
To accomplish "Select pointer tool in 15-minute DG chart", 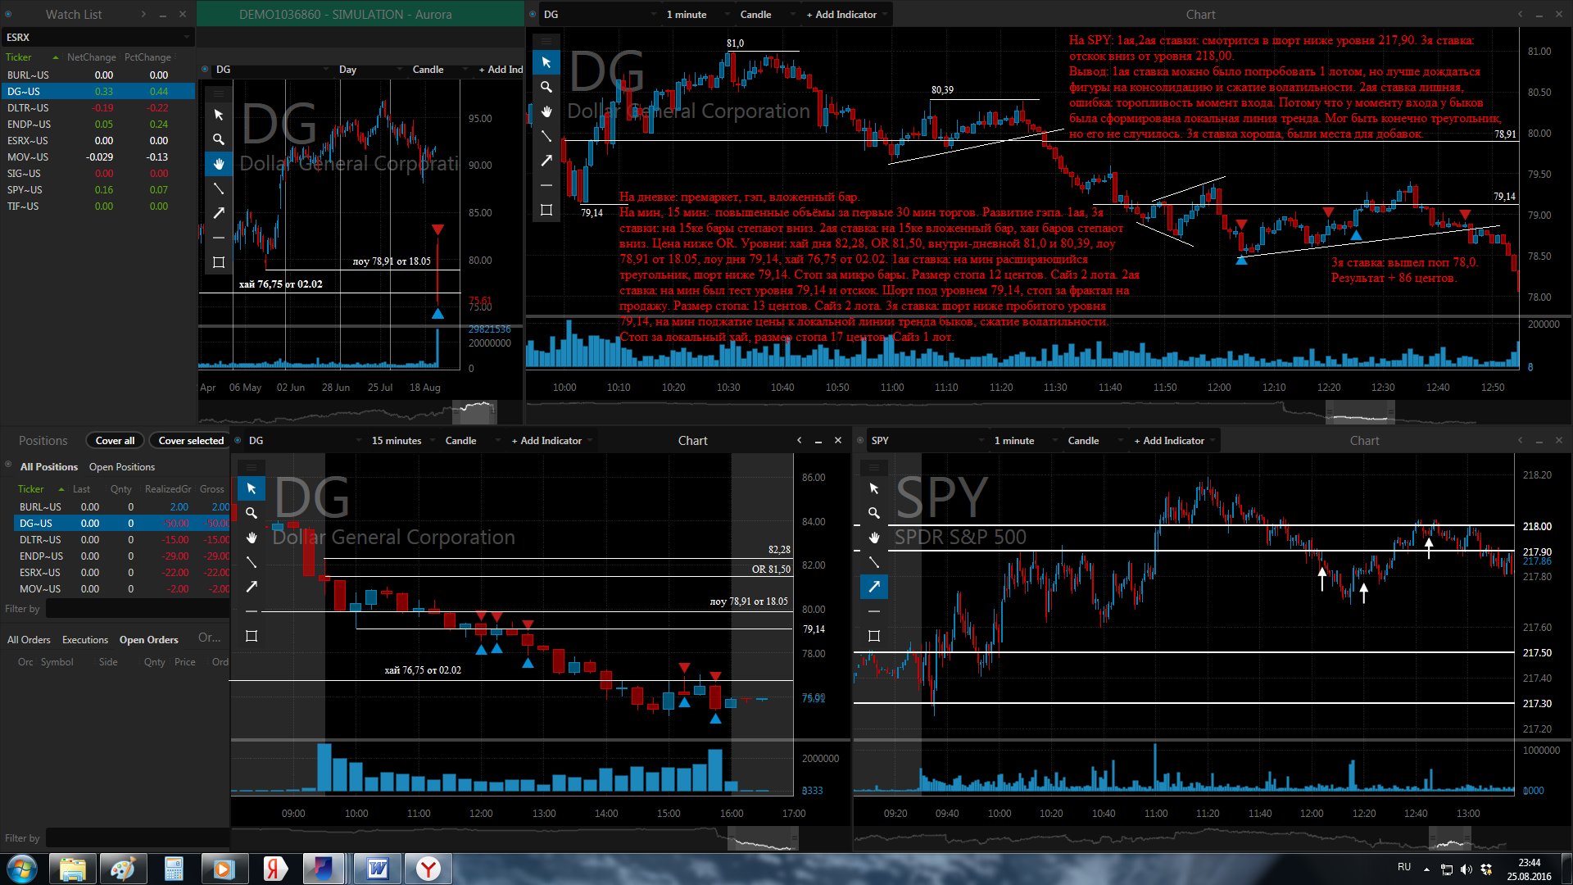I will tap(252, 488).
